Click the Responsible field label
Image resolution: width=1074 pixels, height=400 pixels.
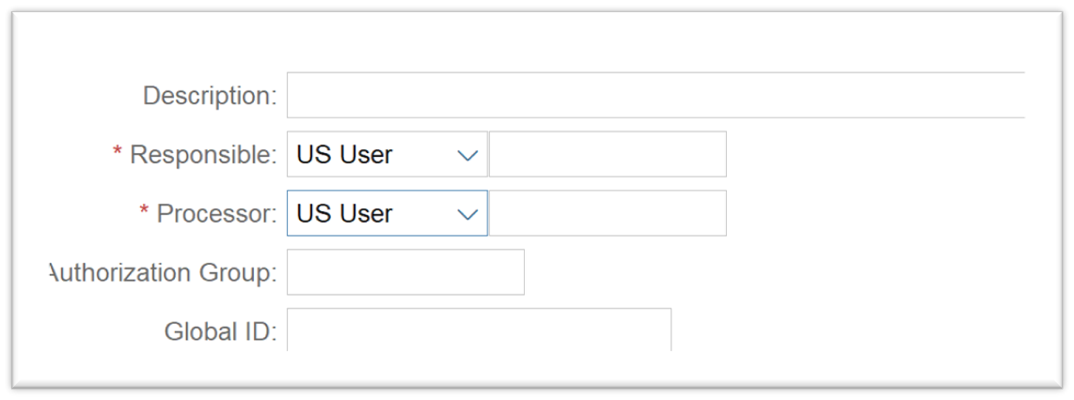202,155
